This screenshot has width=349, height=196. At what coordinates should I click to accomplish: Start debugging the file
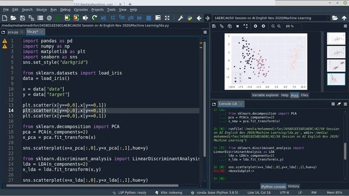(104, 18)
